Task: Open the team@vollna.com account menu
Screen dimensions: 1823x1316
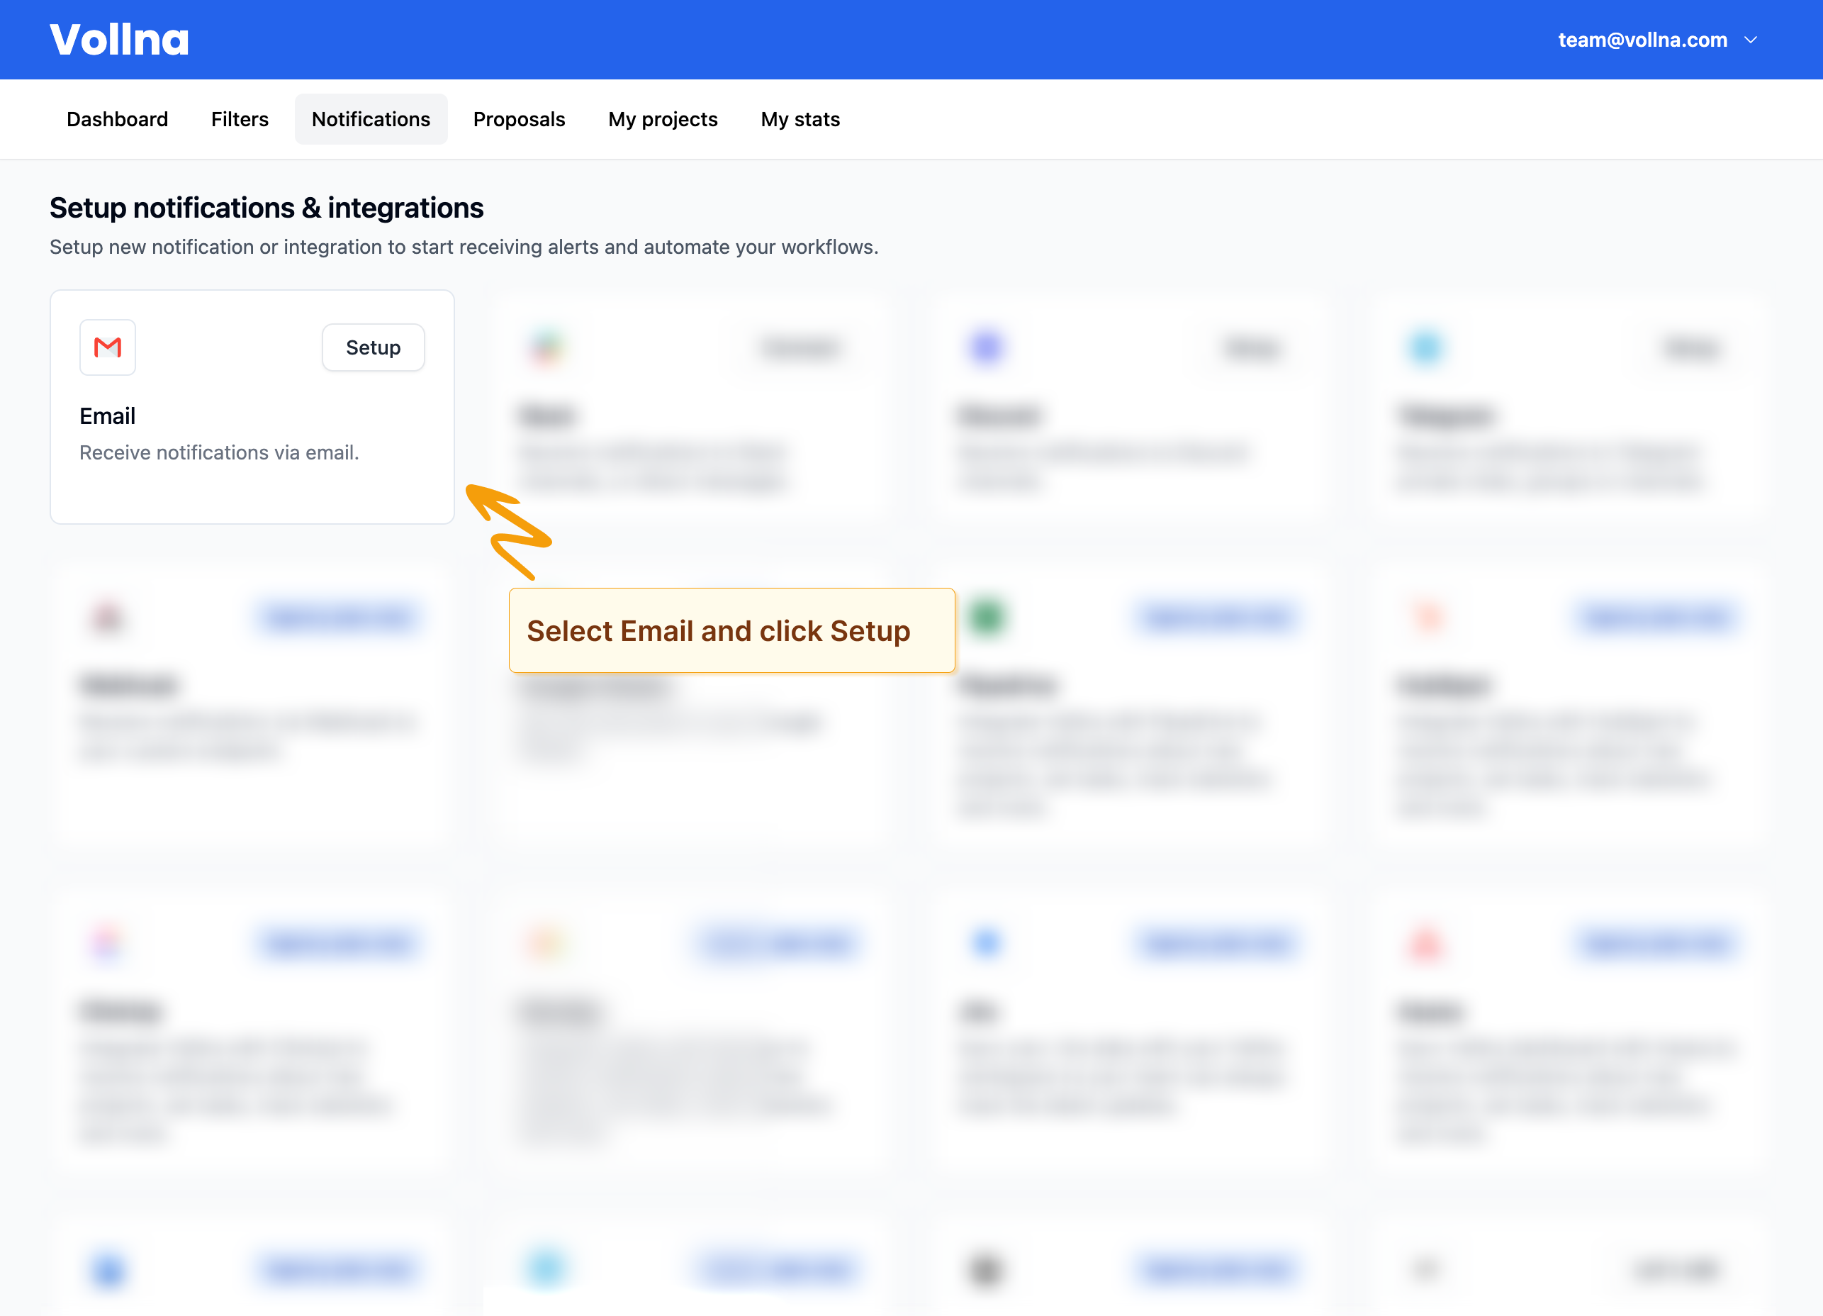Action: click(1642, 40)
